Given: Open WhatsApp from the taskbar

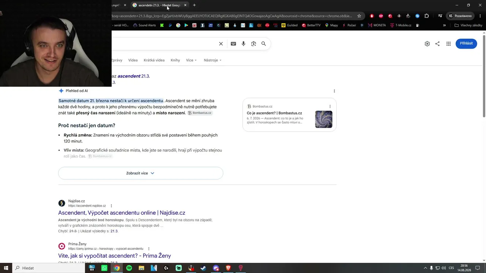Looking at the screenshot, I should (x=104, y=268).
